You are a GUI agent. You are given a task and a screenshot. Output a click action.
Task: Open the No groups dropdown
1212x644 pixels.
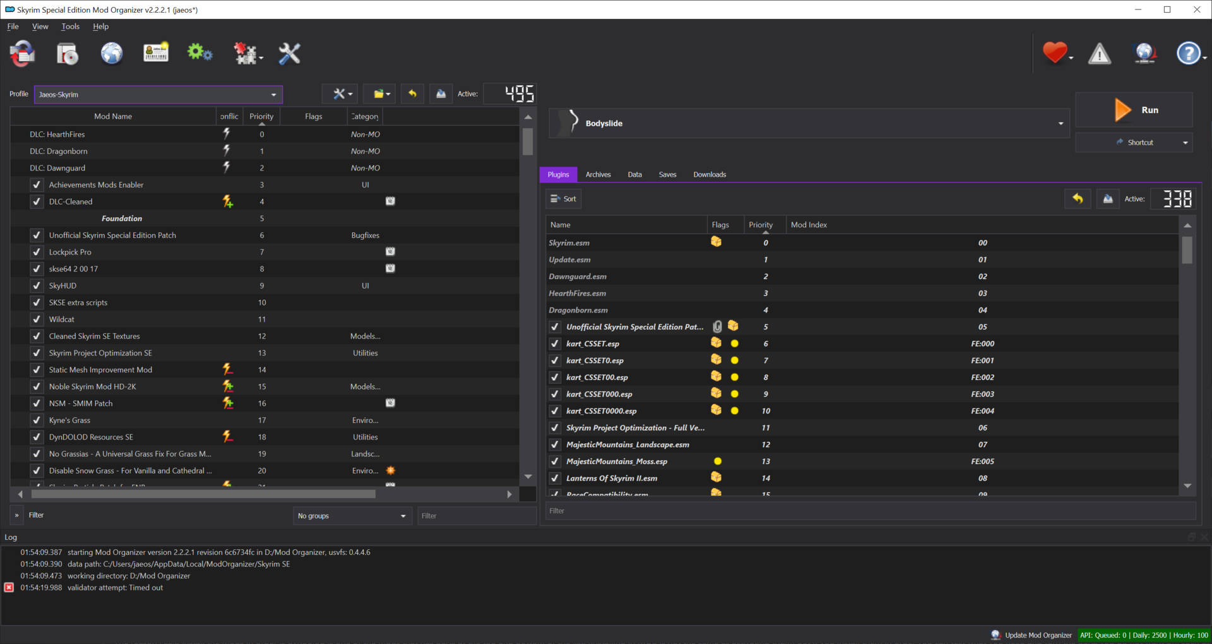[x=352, y=516]
